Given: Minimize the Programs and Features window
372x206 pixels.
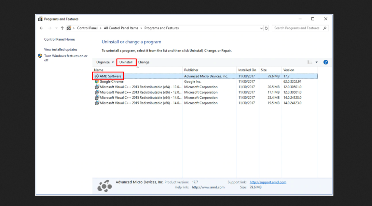Looking at the screenshot, I should click(x=300, y=19).
